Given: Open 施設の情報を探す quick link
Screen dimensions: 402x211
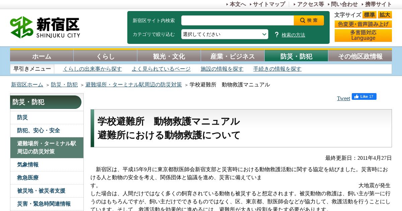Looking at the screenshot, I should (222, 69).
